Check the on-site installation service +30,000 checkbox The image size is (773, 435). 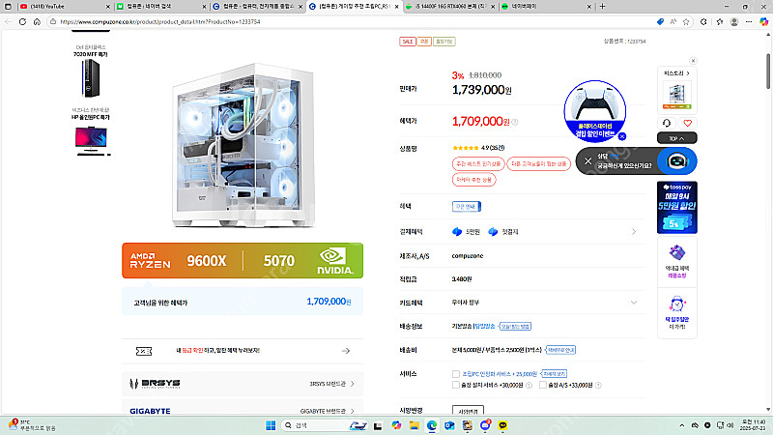455,385
